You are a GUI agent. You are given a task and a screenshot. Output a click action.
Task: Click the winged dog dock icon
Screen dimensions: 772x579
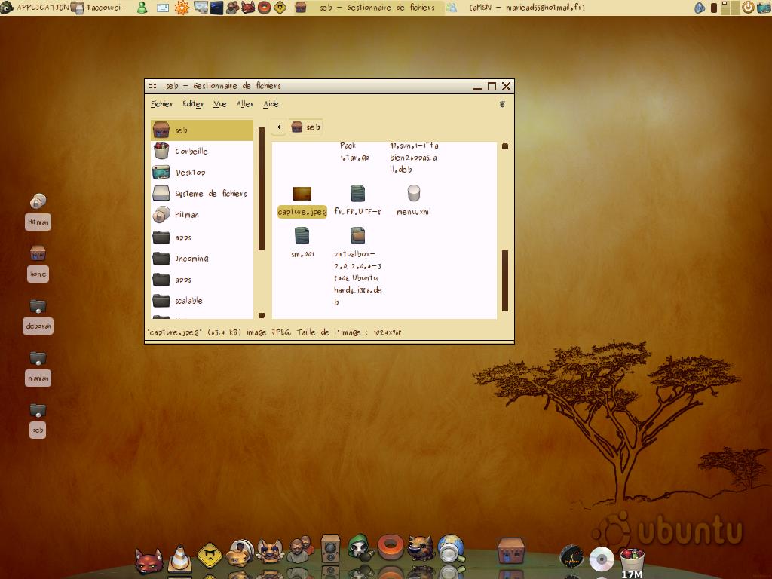tap(270, 550)
